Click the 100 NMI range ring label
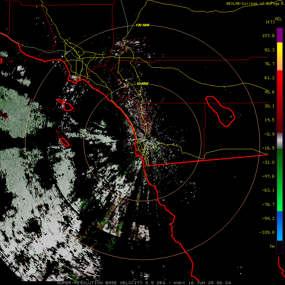The image size is (285, 285). pyautogui.click(x=142, y=25)
